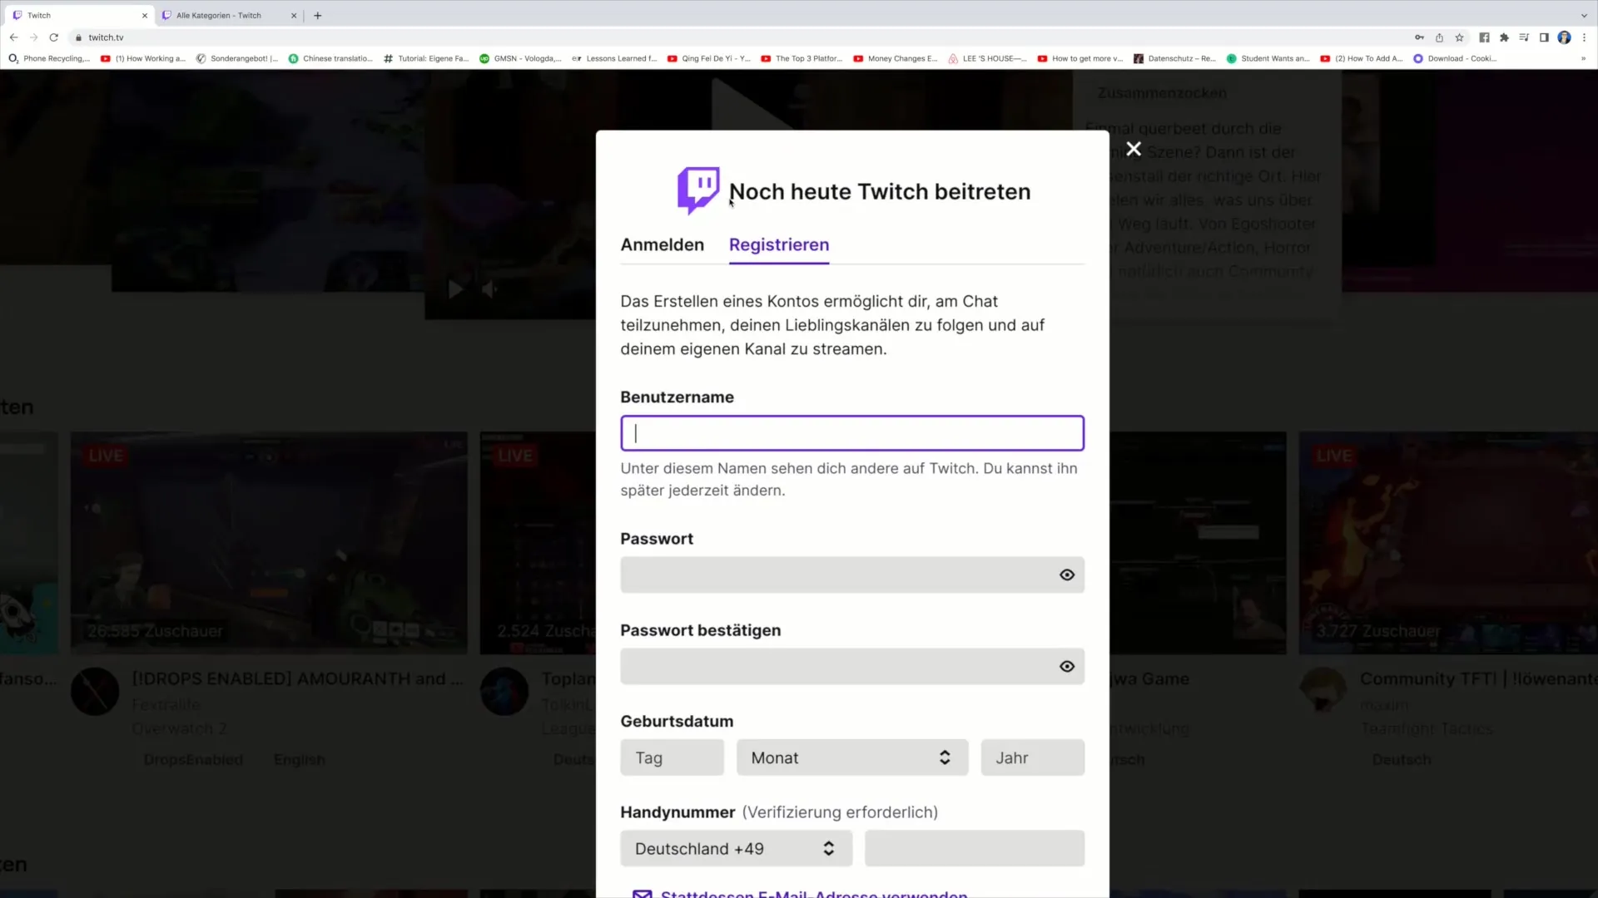
Task: Bookmark this page with star icon
Action: pos(1459,37)
